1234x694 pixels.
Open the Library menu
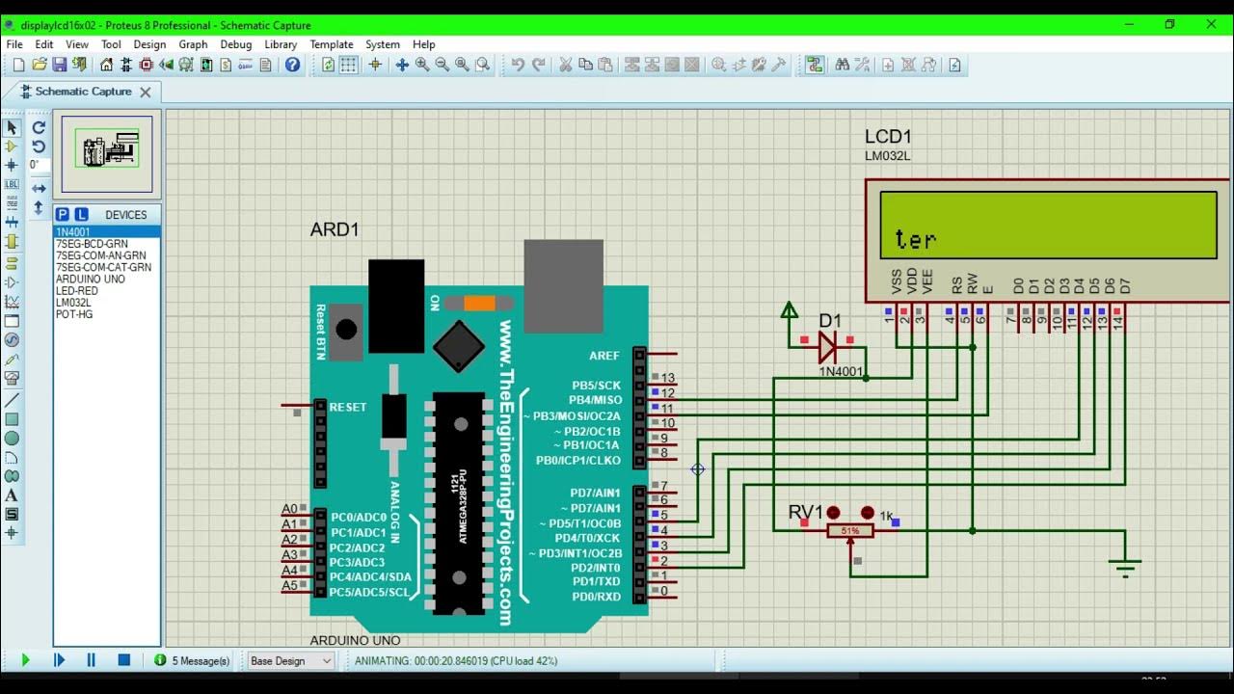point(281,44)
